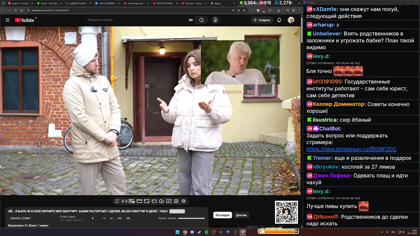Switch to the ЕВРОПА ГОТОВИТ tab
420x236 pixels.
[165, 3]
